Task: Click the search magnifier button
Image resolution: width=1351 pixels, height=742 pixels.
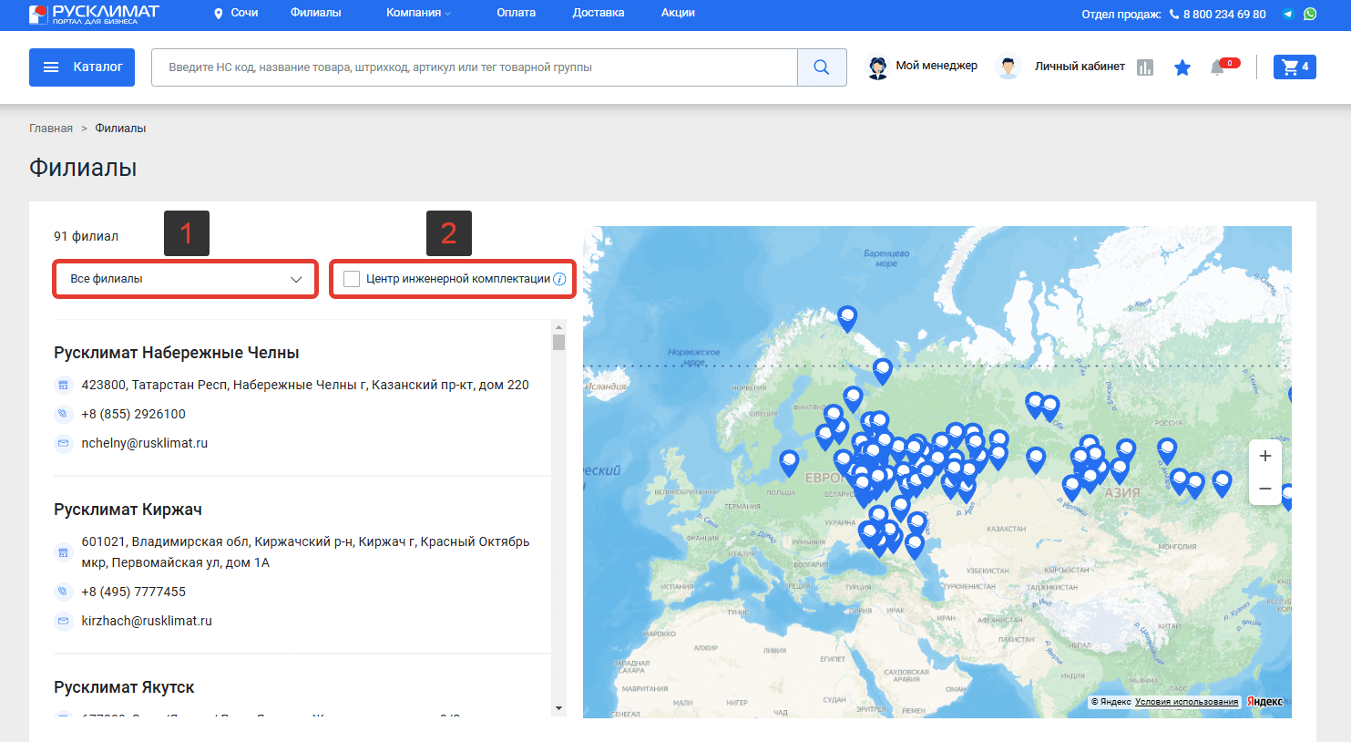Action: click(822, 67)
